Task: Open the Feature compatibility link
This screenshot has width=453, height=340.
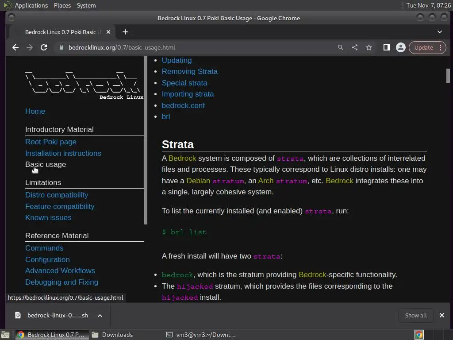Action: (60, 206)
